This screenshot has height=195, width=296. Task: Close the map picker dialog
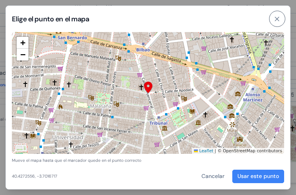[x=277, y=19]
